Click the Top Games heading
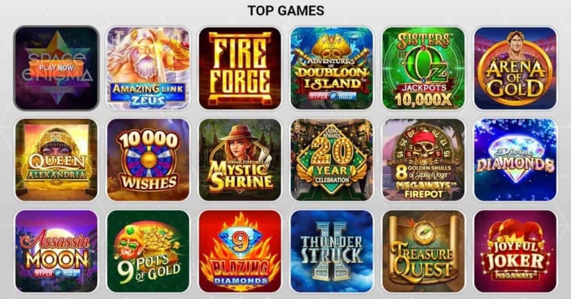Screen dimensions: 571x299 (286, 10)
